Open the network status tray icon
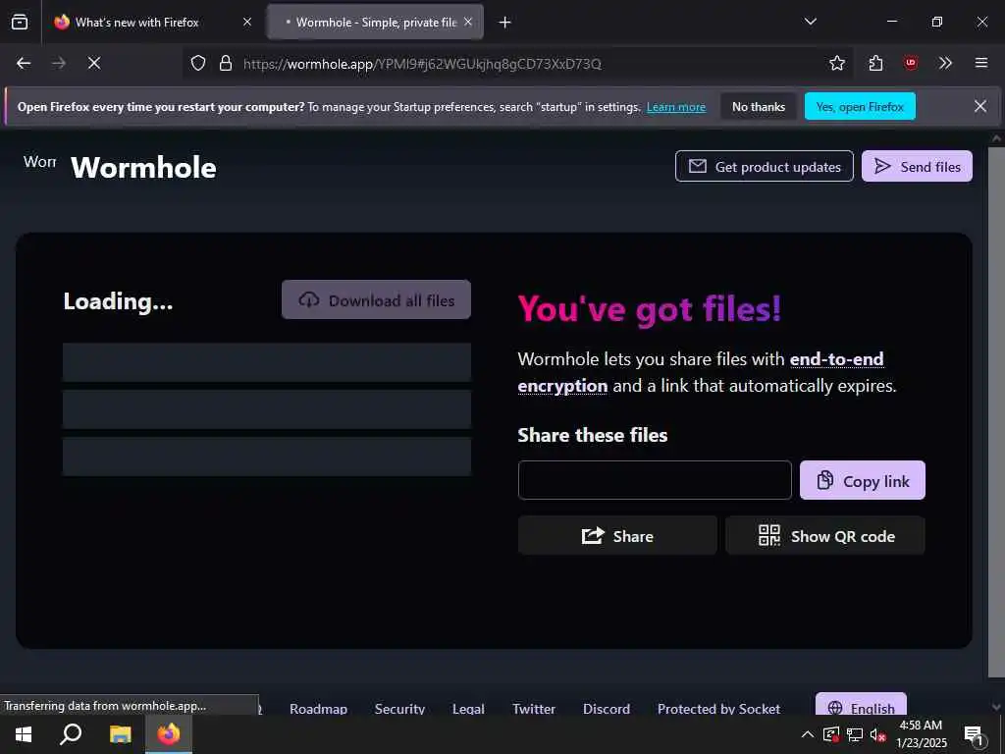The width and height of the screenshot is (1005, 754). tap(855, 734)
